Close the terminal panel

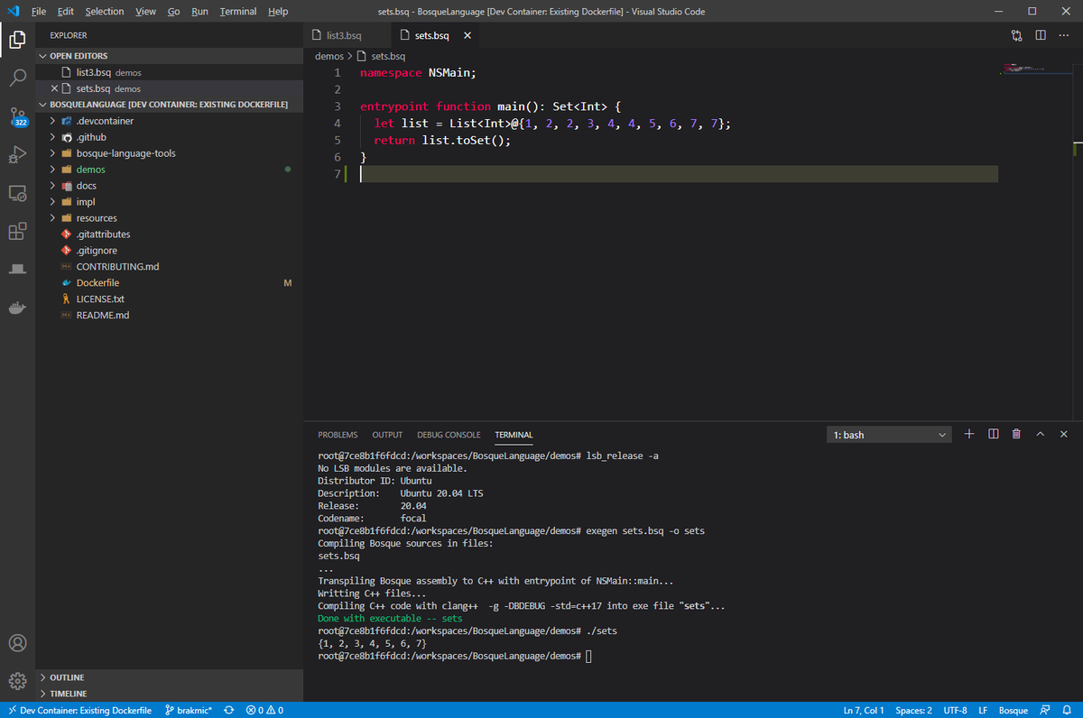(x=1064, y=434)
